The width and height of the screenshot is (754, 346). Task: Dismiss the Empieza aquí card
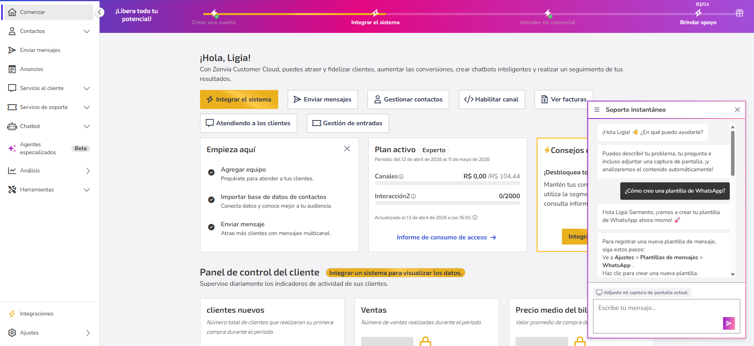click(347, 149)
